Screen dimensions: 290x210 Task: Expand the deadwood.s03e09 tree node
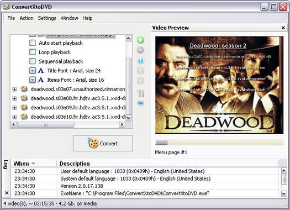tap(14, 108)
